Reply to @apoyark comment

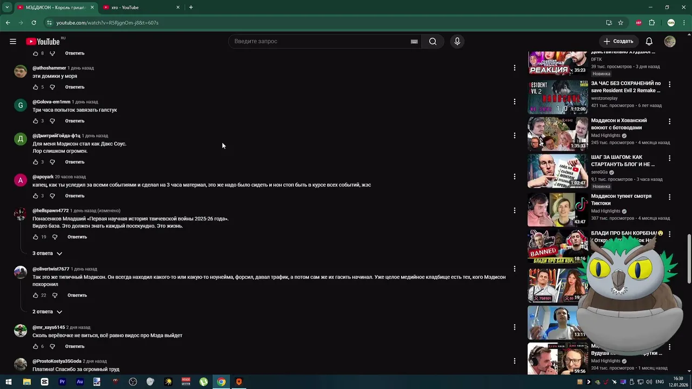(x=75, y=196)
